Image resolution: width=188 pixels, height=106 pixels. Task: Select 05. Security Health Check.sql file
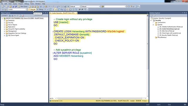click(x=169, y=35)
